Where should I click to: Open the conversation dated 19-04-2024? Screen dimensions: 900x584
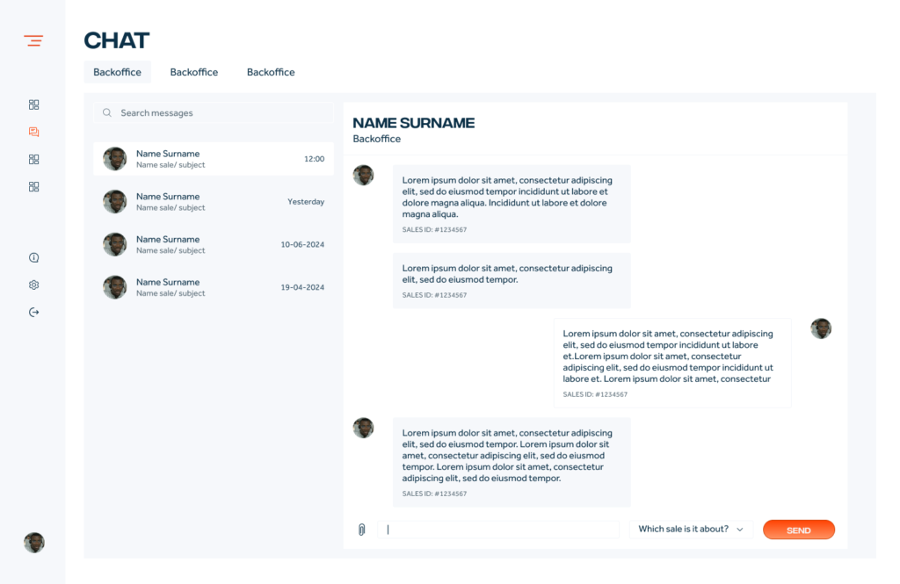(213, 287)
